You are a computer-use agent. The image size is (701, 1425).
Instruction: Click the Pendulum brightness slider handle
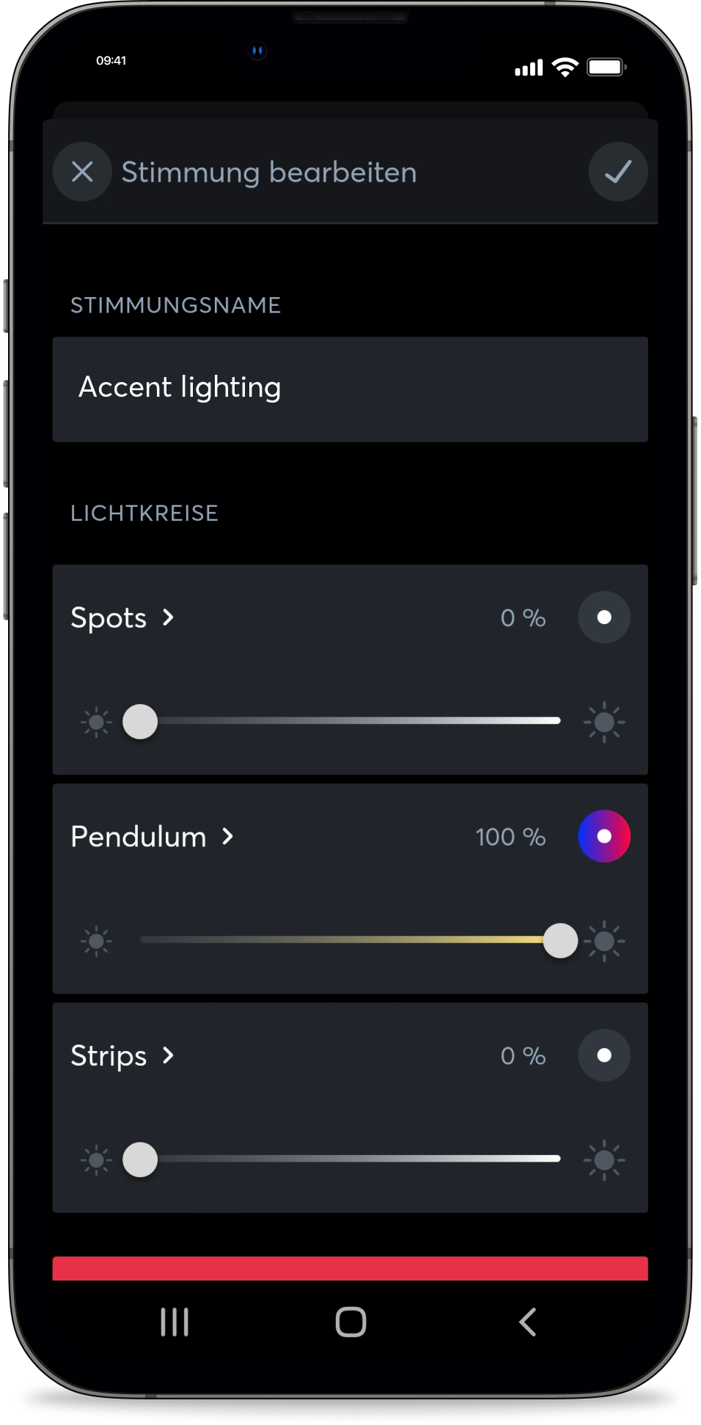point(560,941)
